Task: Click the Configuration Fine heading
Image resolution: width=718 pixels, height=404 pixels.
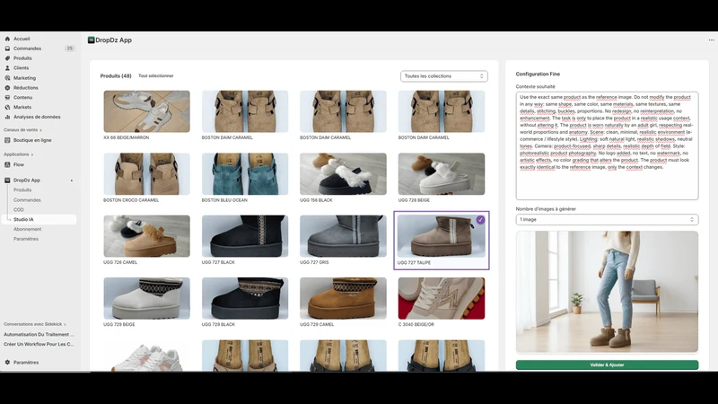Action: 538,74
